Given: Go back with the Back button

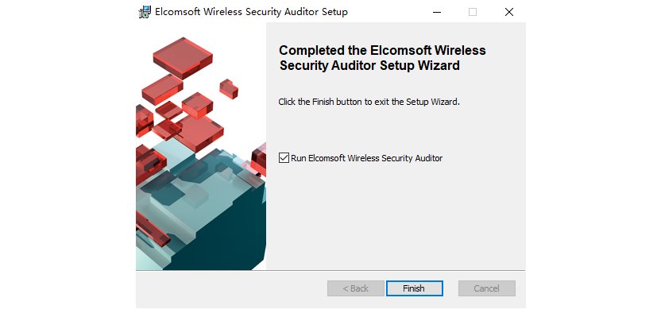Looking at the screenshot, I should 355,288.
